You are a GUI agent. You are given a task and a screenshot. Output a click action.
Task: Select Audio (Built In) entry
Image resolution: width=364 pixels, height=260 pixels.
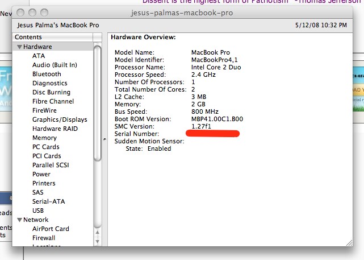click(55, 65)
